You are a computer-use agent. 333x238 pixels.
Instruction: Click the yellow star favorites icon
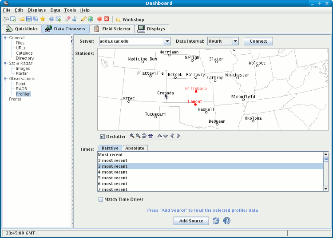tap(43, 19)
